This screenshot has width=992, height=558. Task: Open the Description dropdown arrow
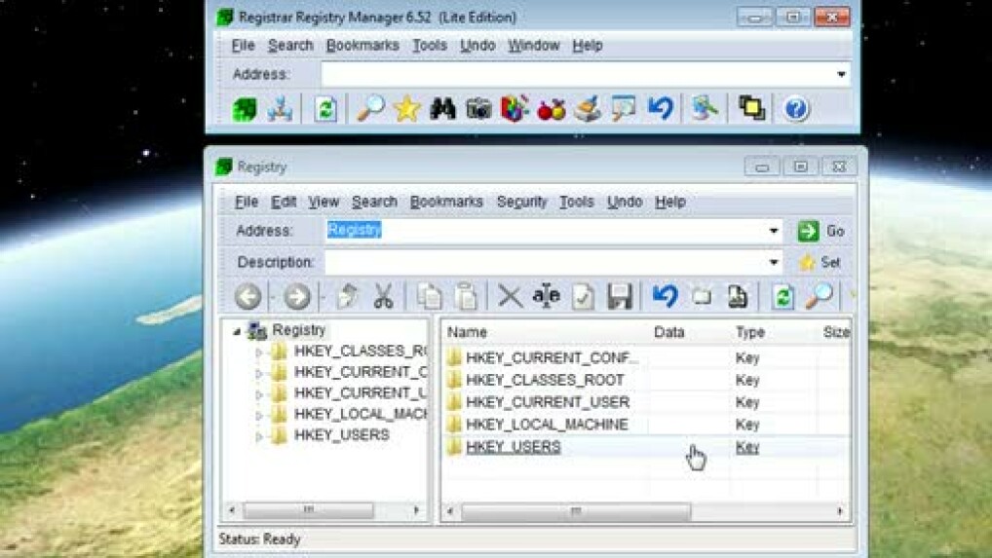774,262
